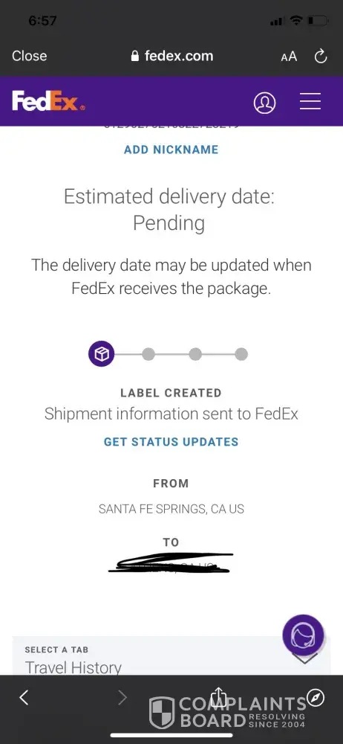The image size is (343, 744).
Task: Tap the fedex.com address bar
Action: [x=171, y=56]
